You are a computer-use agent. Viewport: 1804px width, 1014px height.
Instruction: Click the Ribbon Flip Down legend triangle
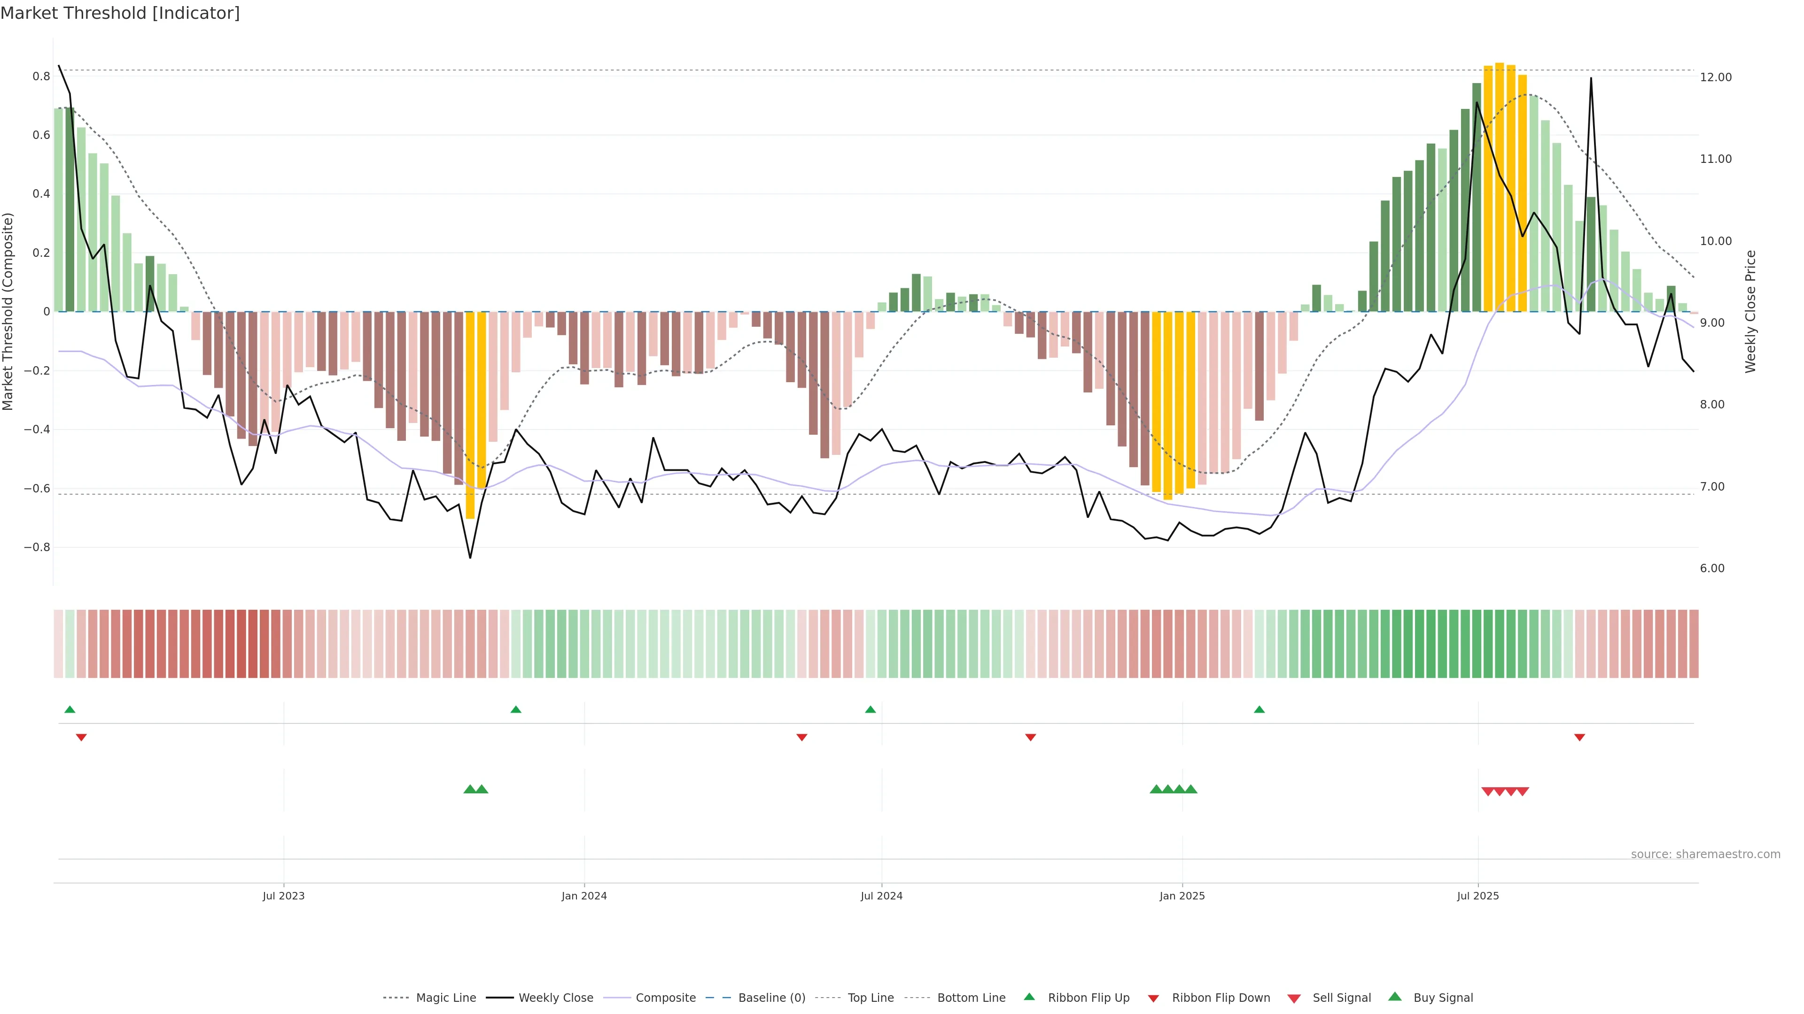click(x=1153, y=999)
